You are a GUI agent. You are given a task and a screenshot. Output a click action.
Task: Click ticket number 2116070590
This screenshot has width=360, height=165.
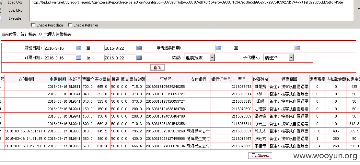point(241,109)
